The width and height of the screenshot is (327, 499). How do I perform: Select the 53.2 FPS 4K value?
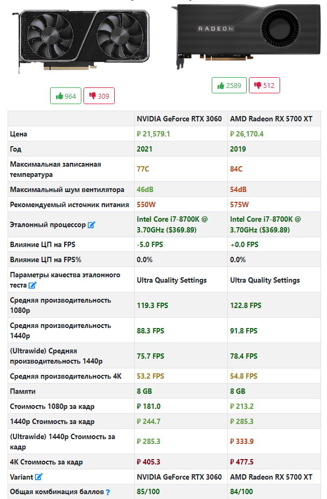(x=150, y=376)
